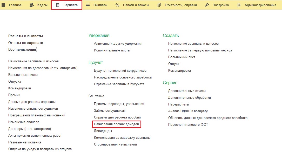The width and height of the screenshot is (282, 152).
Task: Click the wrench icon for Настройка
Action: [x=207, y=5]
